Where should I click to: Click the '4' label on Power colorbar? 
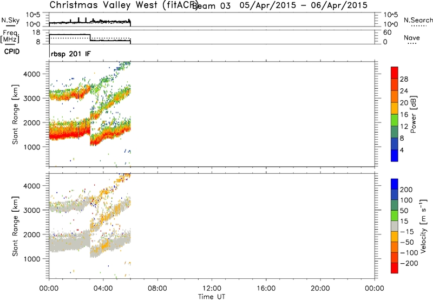tap(402, 150)
